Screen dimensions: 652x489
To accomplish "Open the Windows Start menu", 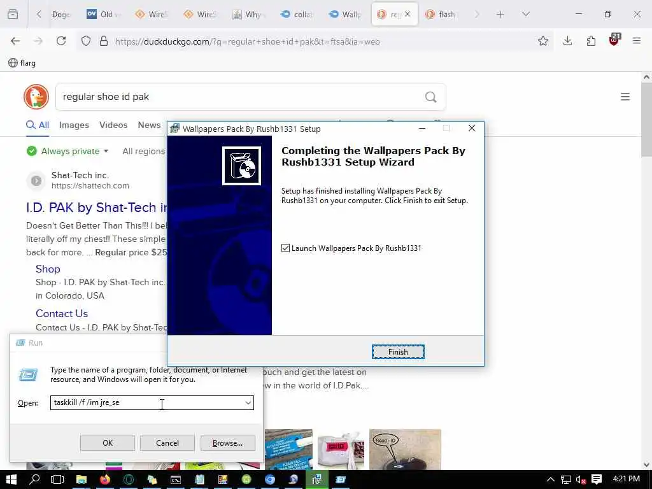I will coord(11,479).
